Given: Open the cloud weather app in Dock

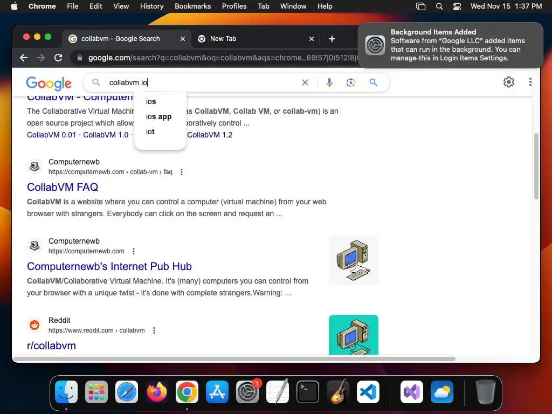Looking at the screenshot, I should [x=442, y=392].
